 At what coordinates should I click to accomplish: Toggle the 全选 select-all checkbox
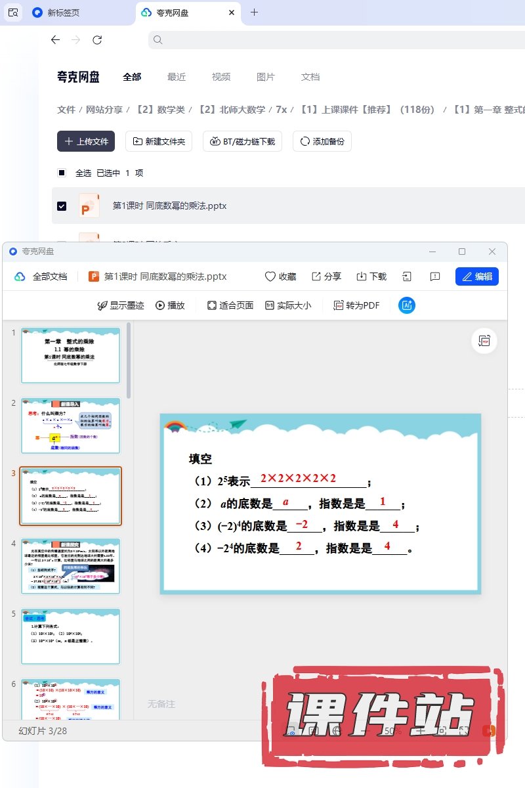(62, 173)
